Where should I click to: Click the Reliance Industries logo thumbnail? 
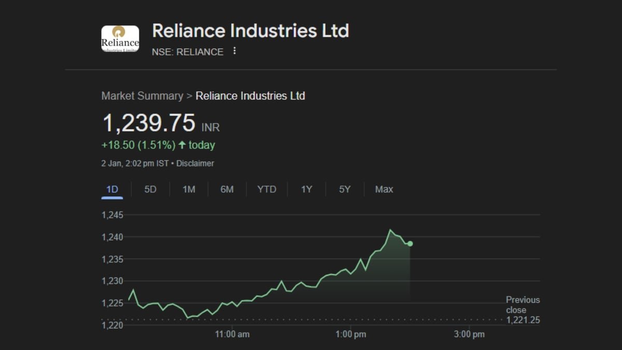[120, 39]
